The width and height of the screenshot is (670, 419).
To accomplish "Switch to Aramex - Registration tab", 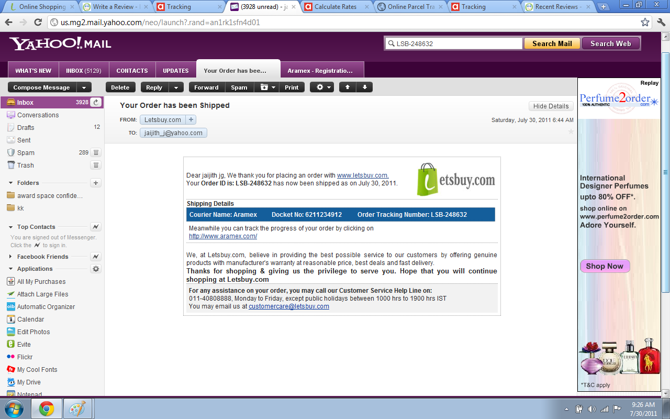I will (322, 71).
